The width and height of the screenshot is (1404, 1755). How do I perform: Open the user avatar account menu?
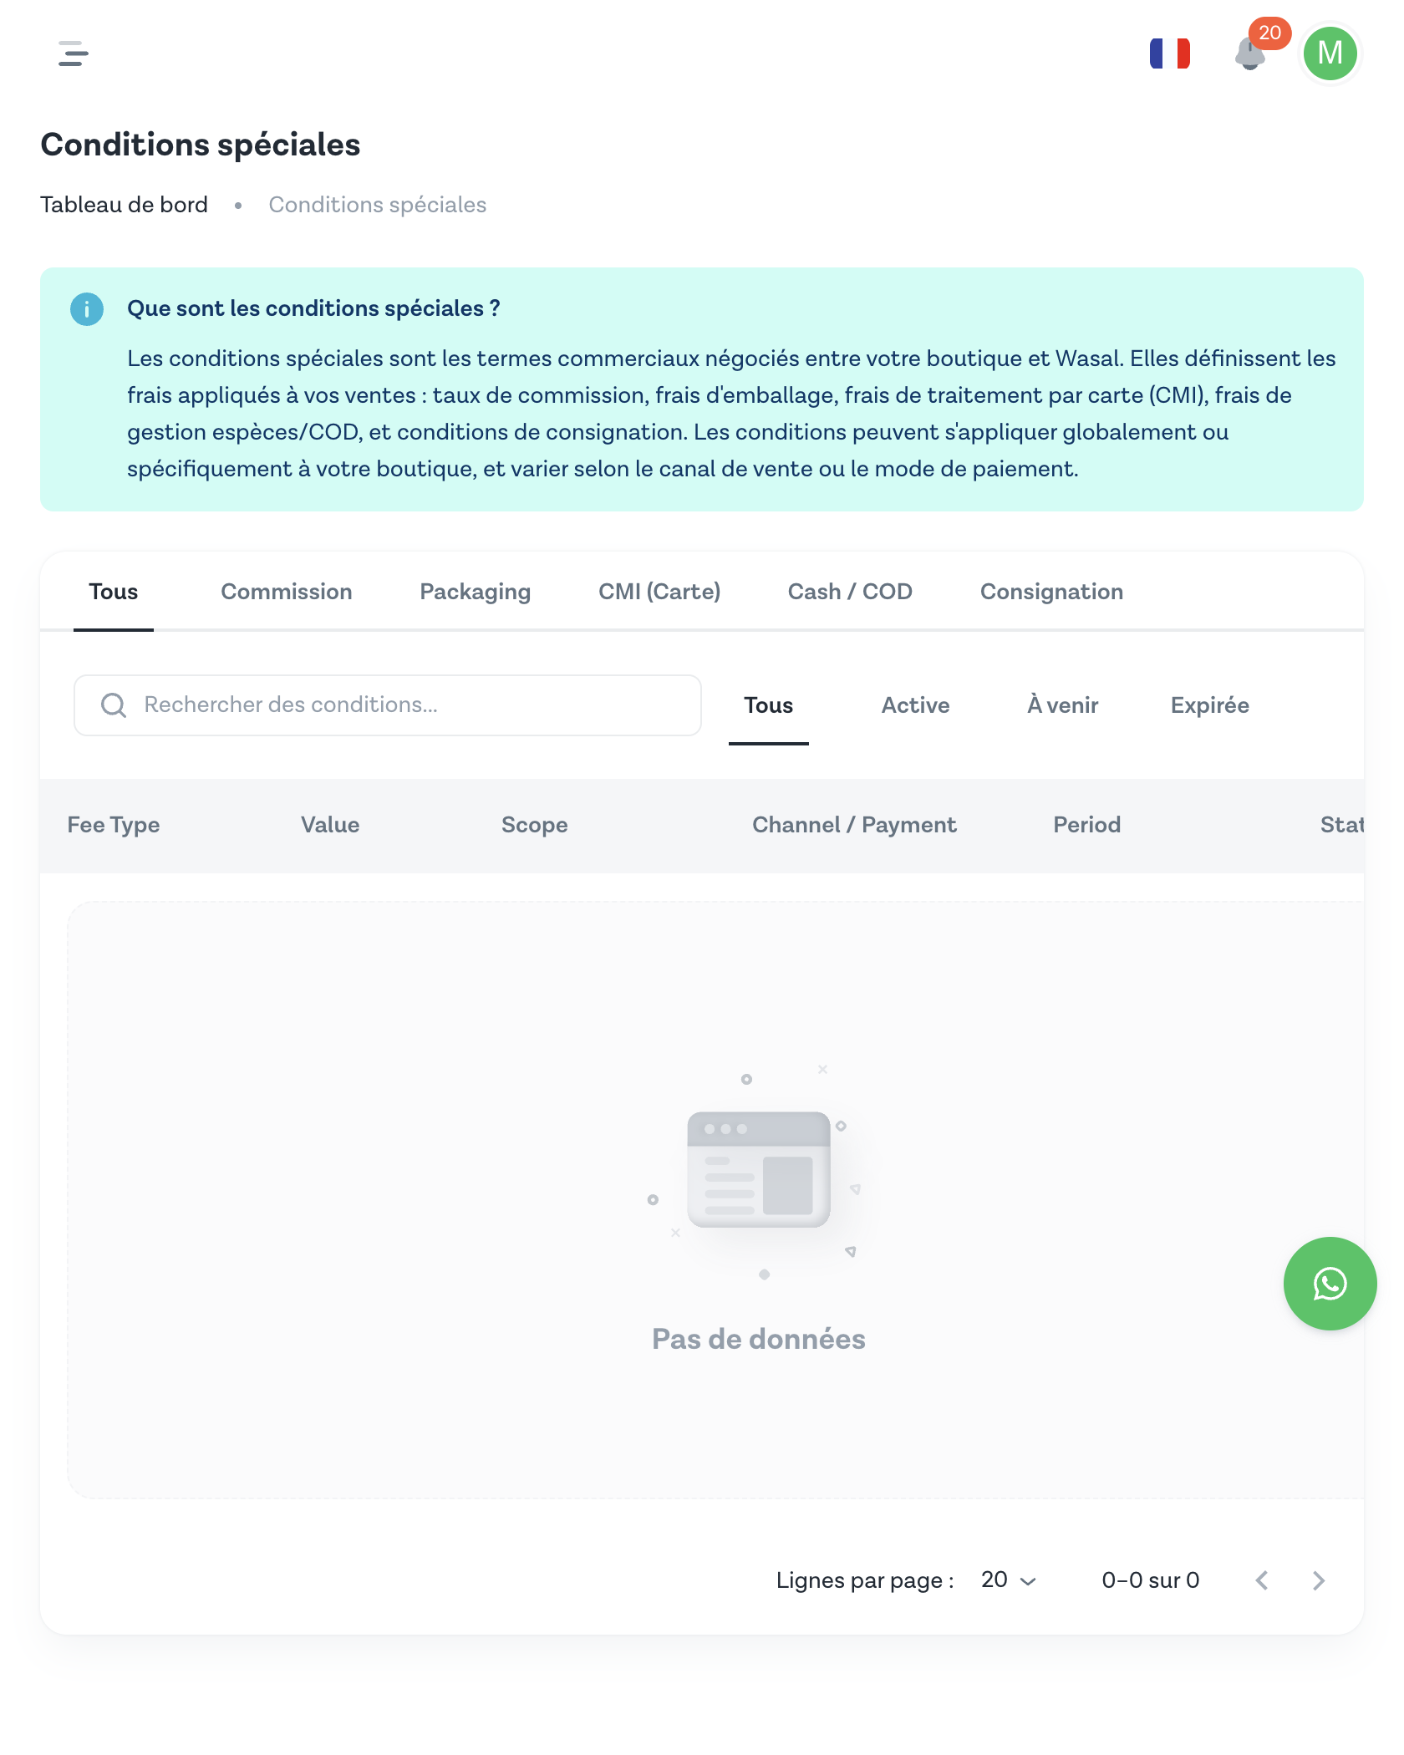[x=1330, y=53]
